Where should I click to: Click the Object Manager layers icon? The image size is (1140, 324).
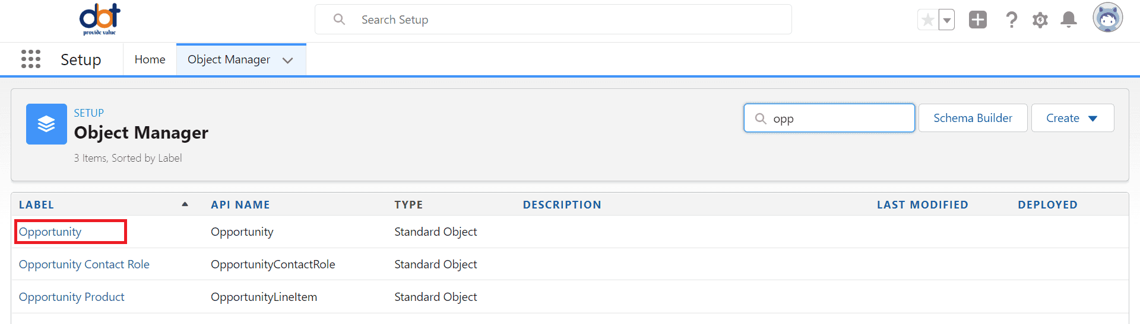[x=46, y=124]
